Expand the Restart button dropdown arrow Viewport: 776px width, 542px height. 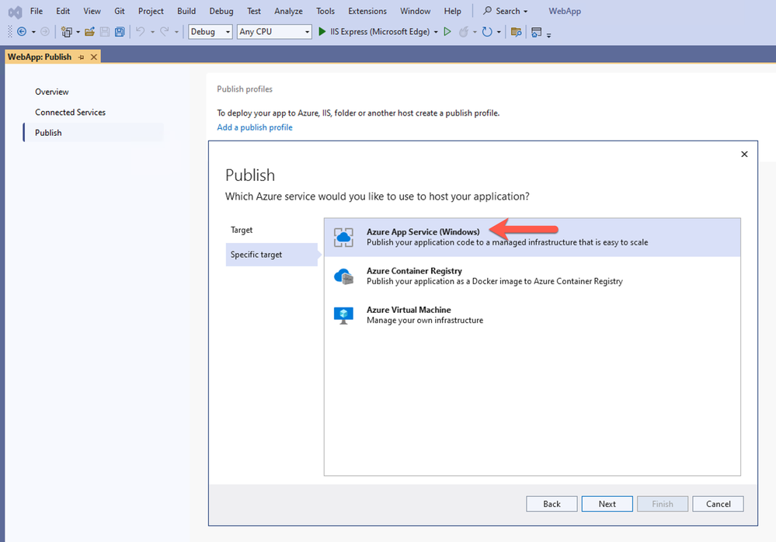point(499,32)
